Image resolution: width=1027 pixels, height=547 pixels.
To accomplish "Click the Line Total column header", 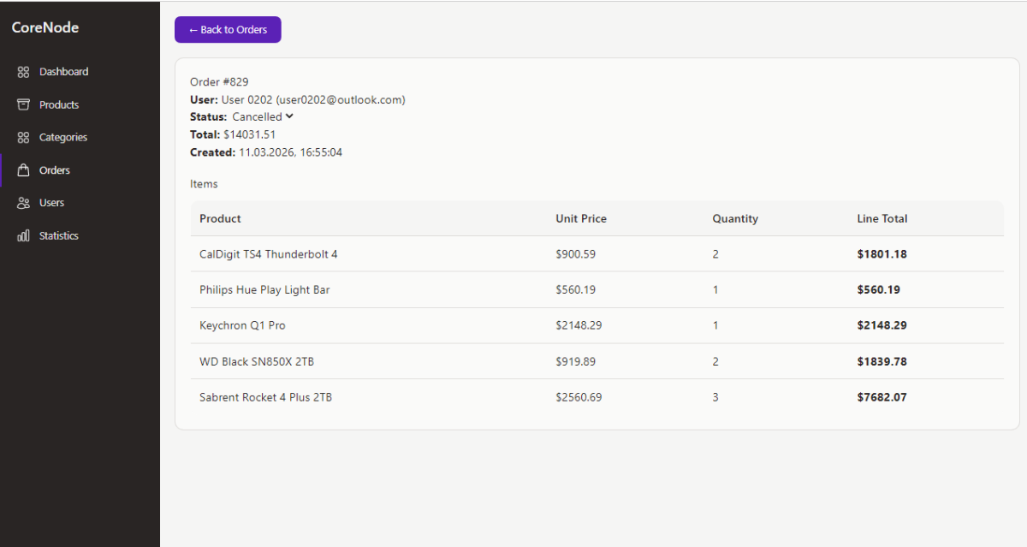I will tap(882, 218).
